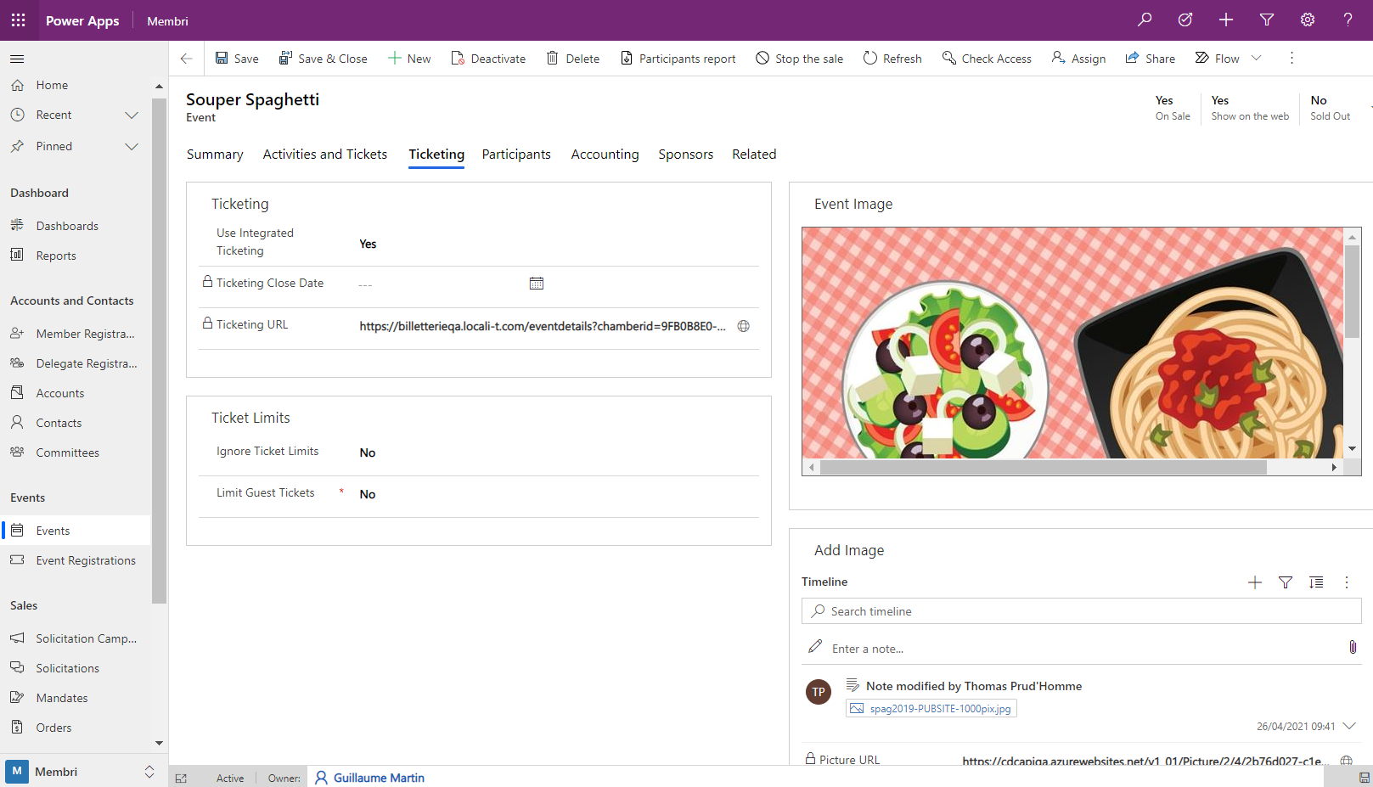Open owner Guillaume Martin's record
Viewport: 1373px width, 787px height.
pos(379,777)
